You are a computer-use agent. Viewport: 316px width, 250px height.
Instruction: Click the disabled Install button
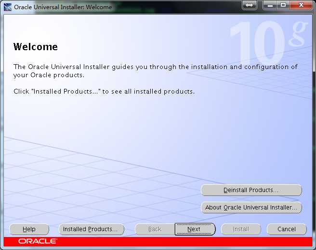click(x=241, y=229)
